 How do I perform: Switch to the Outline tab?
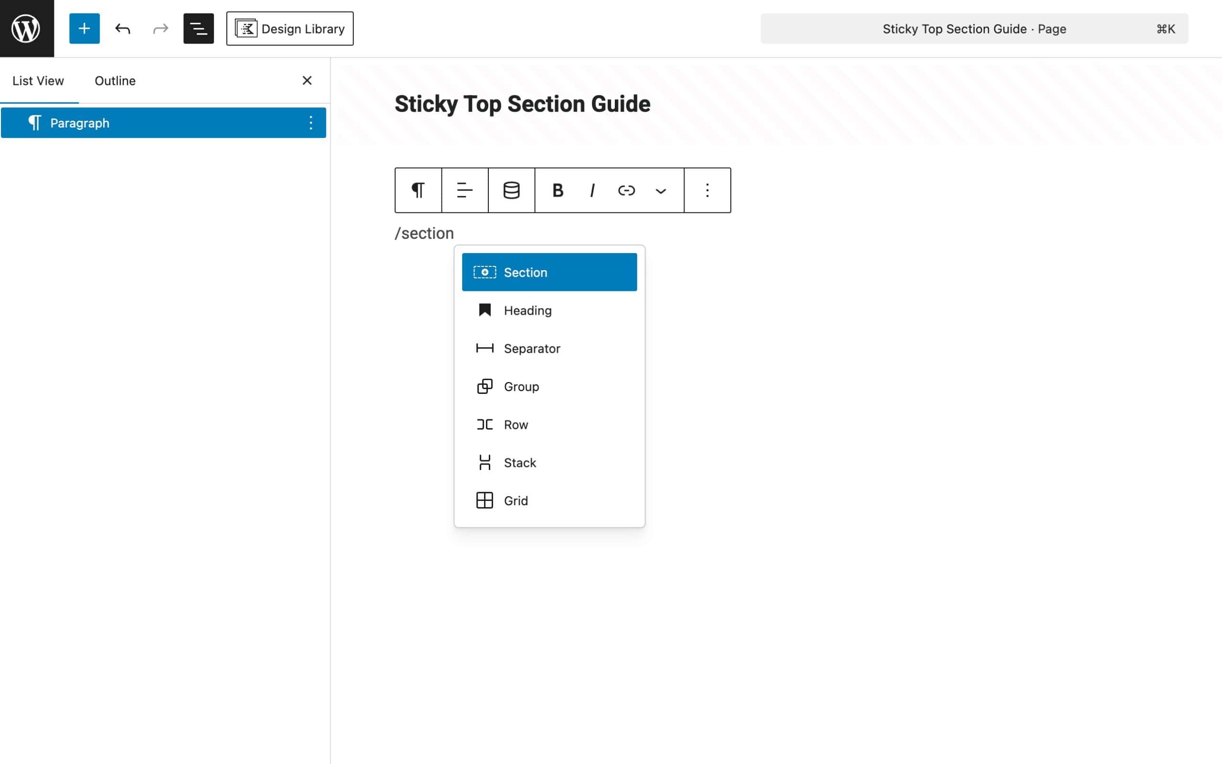pyautogui.click(x=115, y=80)
